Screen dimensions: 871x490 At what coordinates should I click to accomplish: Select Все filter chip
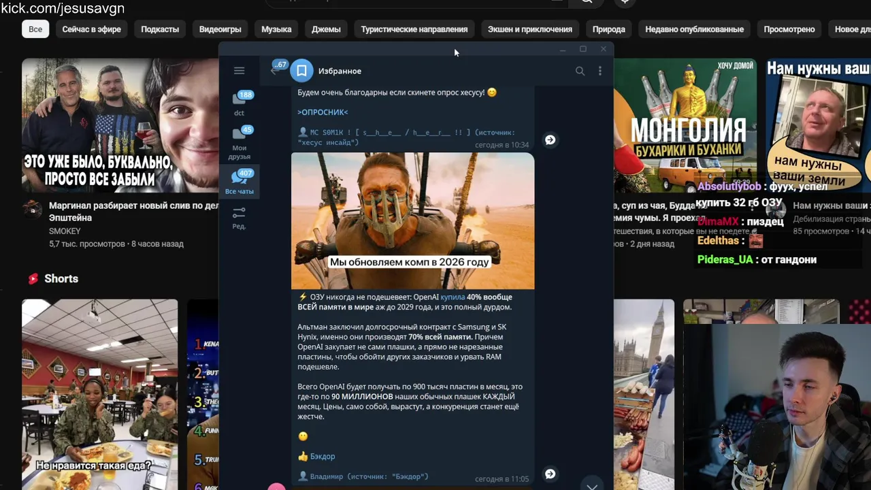pyautogui.click(x=35, y=29)
